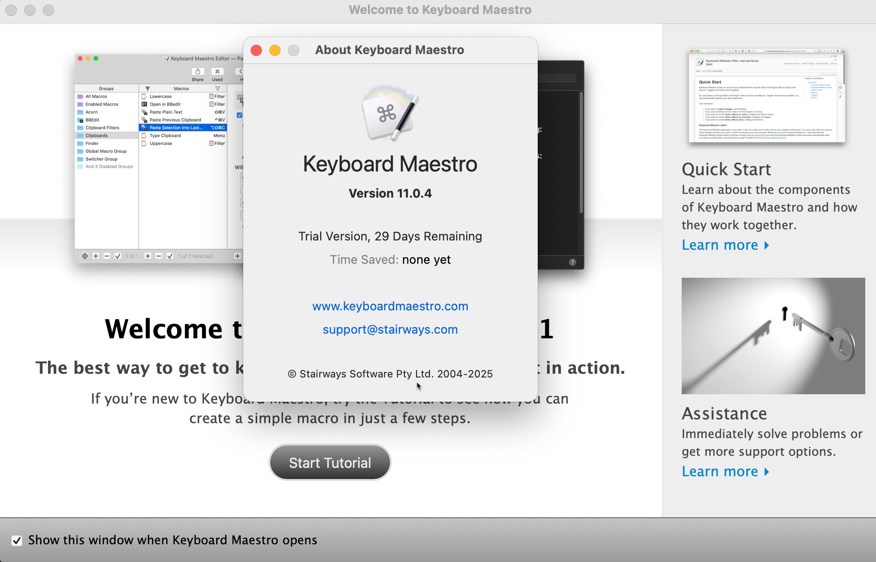This screenshot has height=562, width=876.
Task: Click the Time Saved: none yet text
Action: [x=390, y=260]
